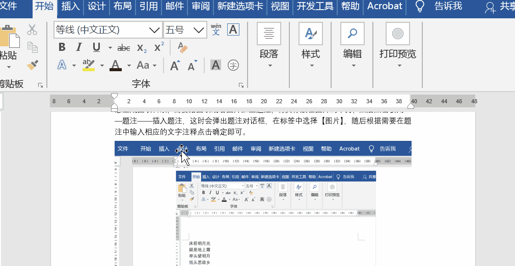Switch to the 视图 view tab
This screenshot has width=515, height=266.
pos(280,6)
